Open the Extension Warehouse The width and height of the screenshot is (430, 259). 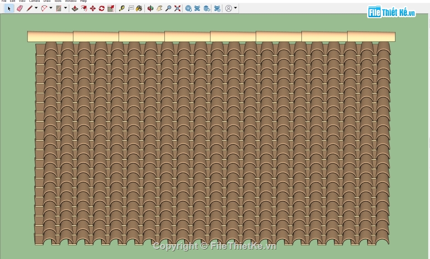tap(197, 9)
